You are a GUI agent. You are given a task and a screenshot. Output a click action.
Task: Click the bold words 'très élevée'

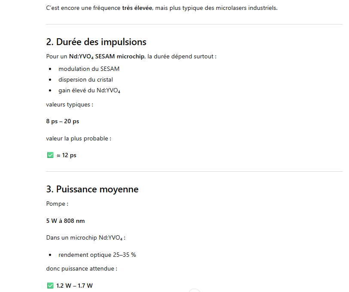137,8
